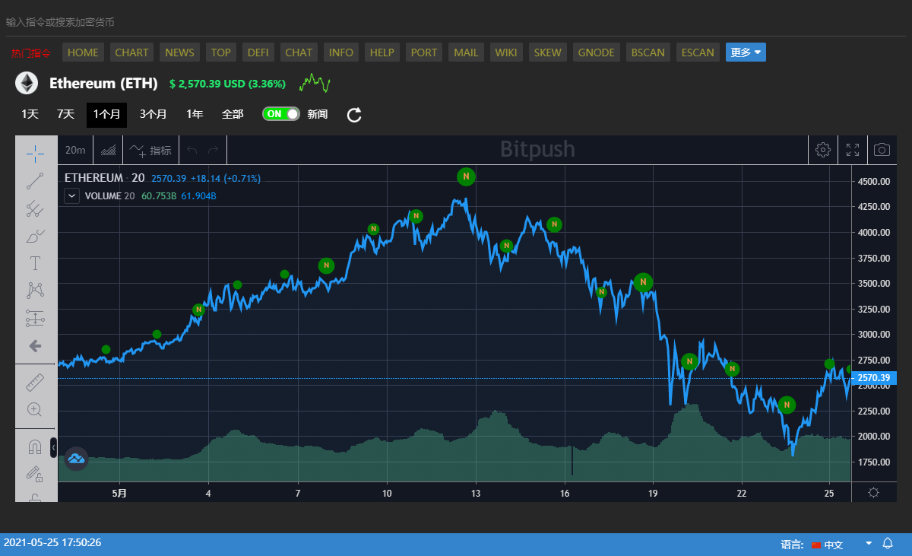Open the chart patterns tool
This screenshot has height=556, width=912.
35,291
